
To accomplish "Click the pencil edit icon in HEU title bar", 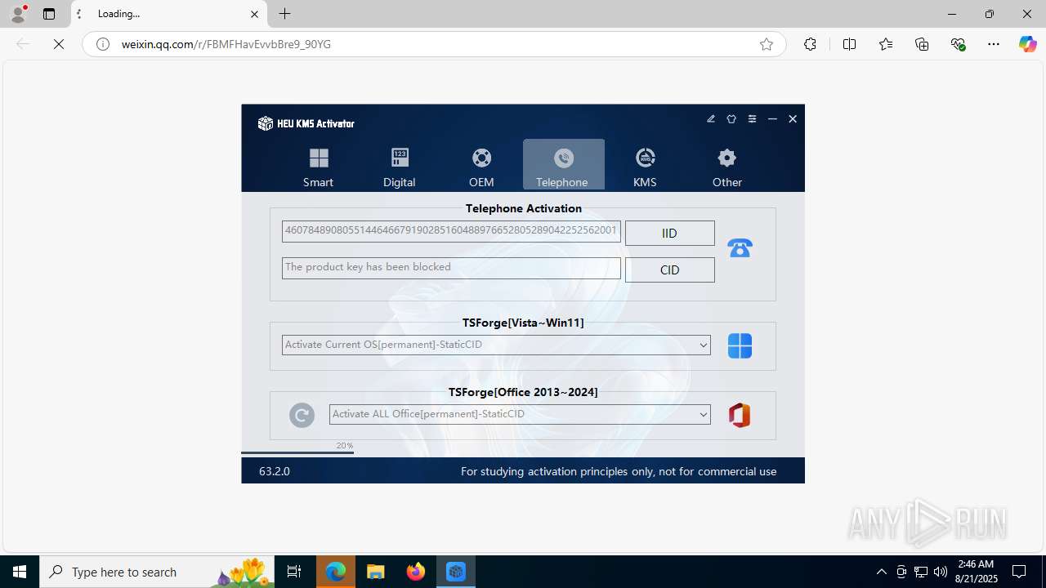I will (711, 119).
